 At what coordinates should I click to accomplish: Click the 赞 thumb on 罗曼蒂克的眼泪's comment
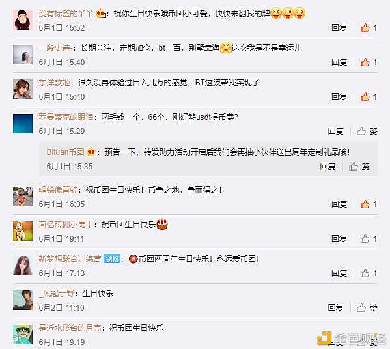(367, 131)
